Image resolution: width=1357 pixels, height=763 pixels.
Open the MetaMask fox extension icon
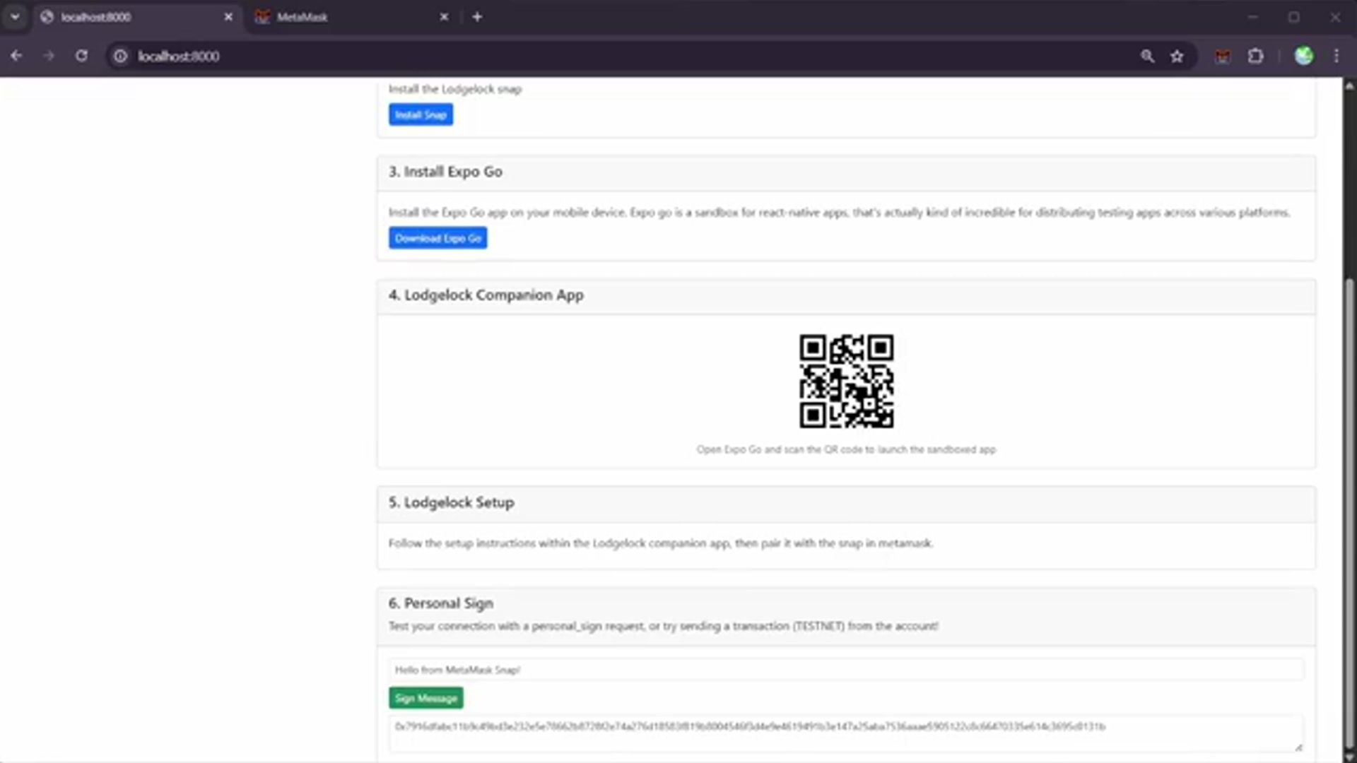point(1223,56)
